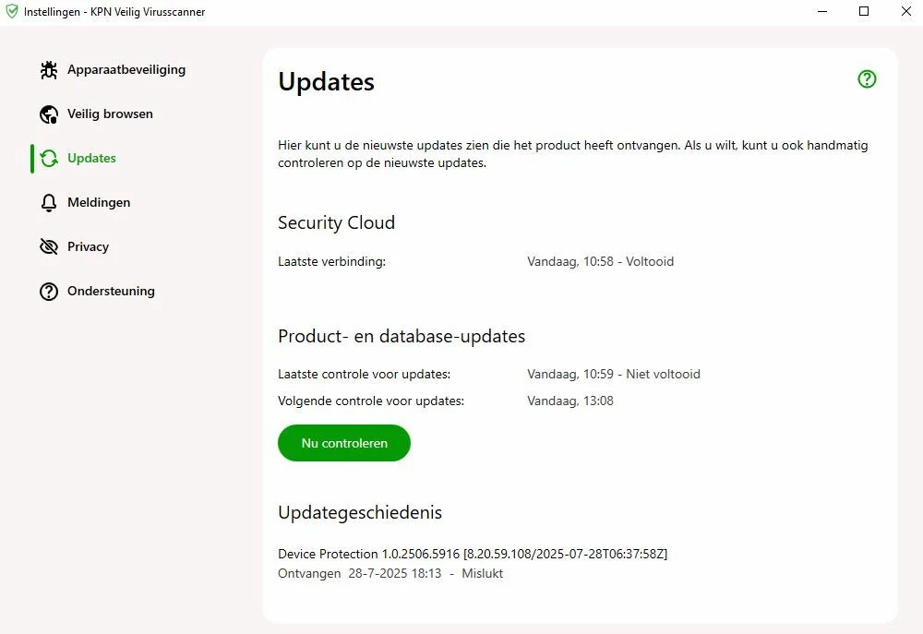Click the globe shield icon for Veilig browsen
Screen dimensions: 923x634
pos(49,114)
